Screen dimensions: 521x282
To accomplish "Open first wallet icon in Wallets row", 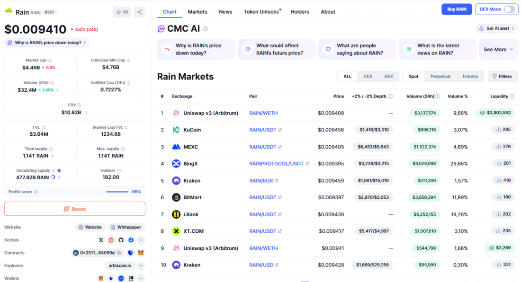I will pos(101,278).
